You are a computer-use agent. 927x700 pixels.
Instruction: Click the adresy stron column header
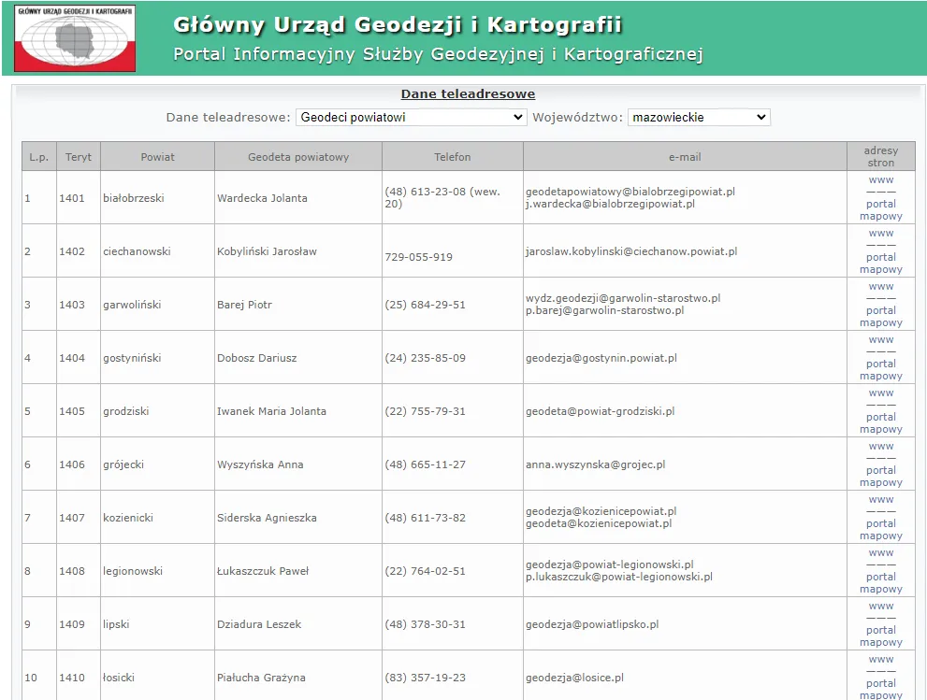tap(881, 156)
